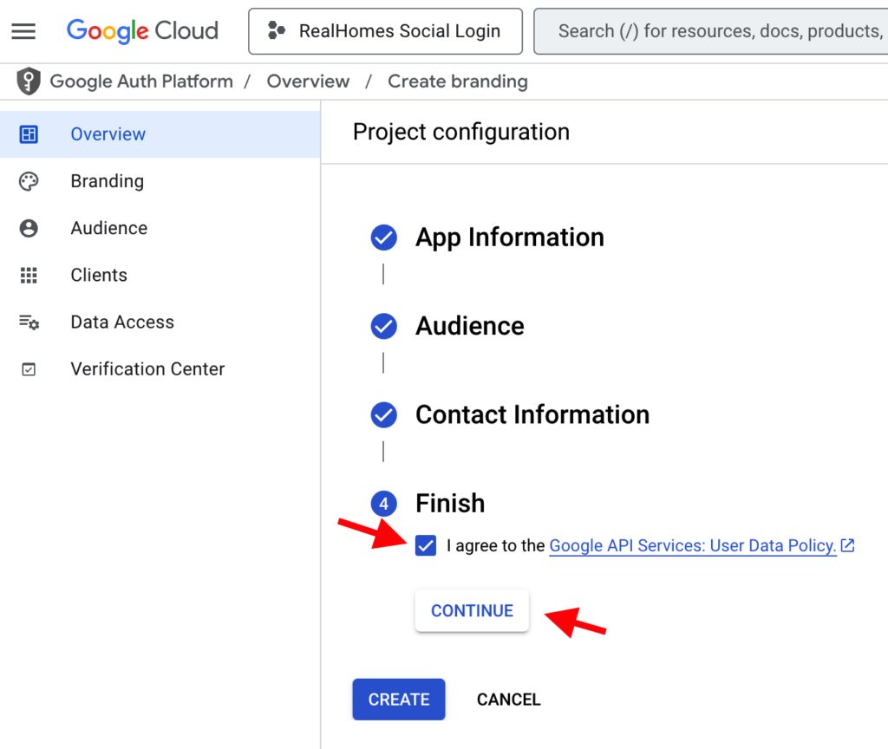This screenshot has width=888, height=749.
Task: Select Overview in the sidebar
Action: 160,134
